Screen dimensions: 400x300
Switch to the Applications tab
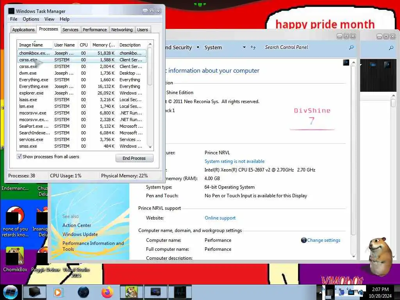click(23, 30)
